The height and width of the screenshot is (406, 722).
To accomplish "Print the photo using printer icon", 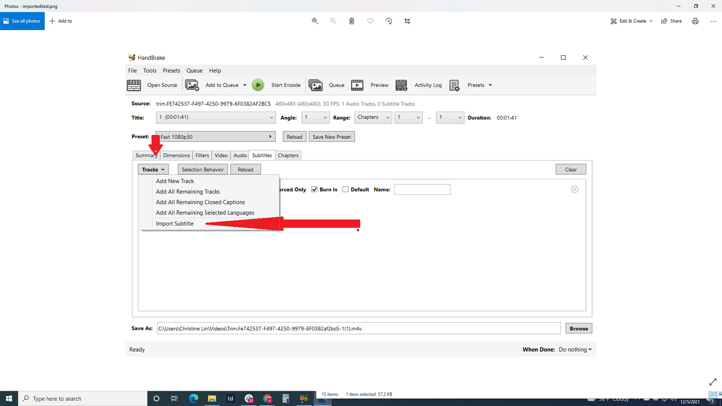I will [x=695, y=21].
